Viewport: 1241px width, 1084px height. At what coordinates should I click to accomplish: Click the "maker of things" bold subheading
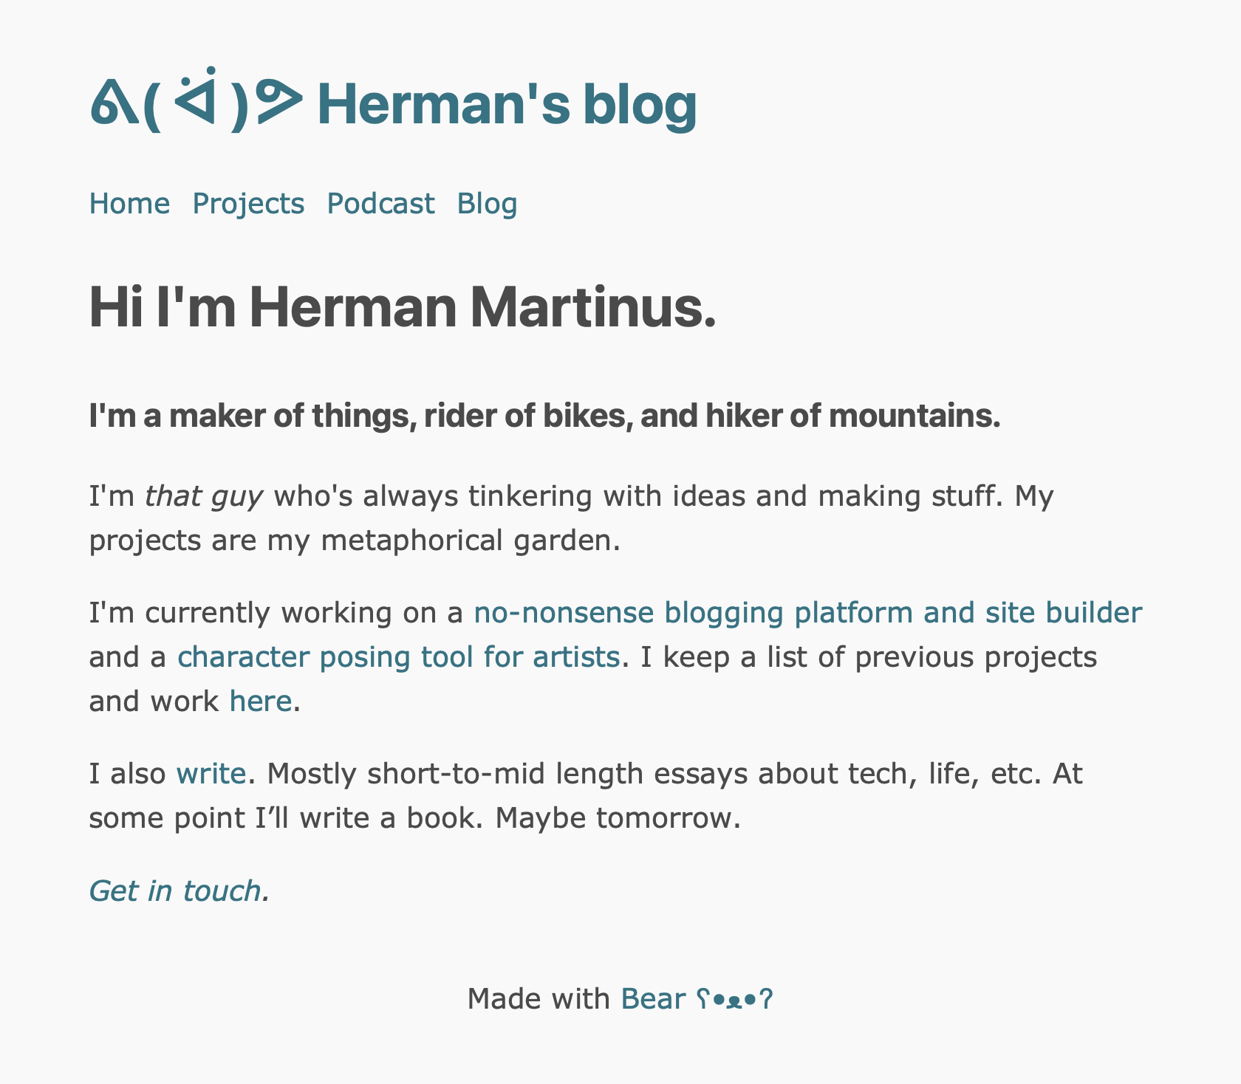pyautogui.click(x=544, y=416)
